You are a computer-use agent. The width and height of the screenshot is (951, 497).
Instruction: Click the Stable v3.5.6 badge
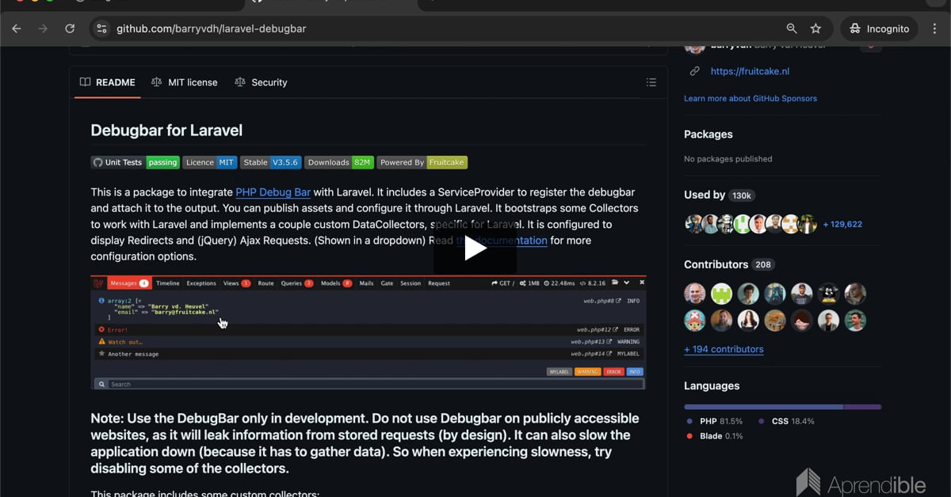tap(270, 162)
